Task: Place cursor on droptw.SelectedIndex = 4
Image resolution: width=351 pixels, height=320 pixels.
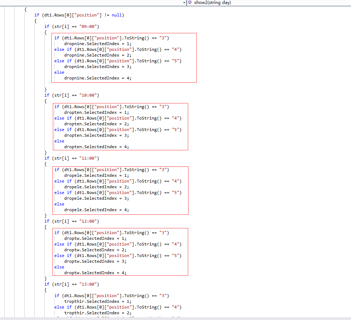Action: (x=95, y=273)
